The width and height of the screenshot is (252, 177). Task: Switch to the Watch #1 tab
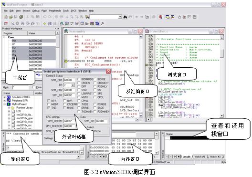[200, 156]
